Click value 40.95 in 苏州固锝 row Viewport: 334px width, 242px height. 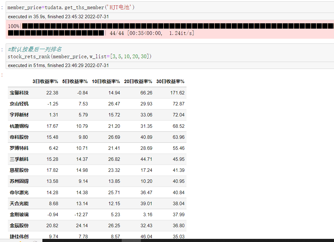point(179,181)
